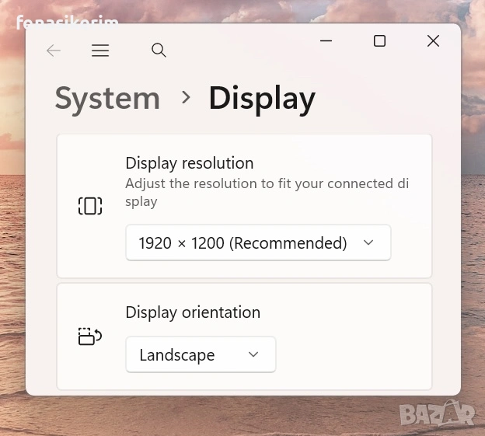Minimize the Settings window
Screen dimensions: 485x436
(326, 41)
